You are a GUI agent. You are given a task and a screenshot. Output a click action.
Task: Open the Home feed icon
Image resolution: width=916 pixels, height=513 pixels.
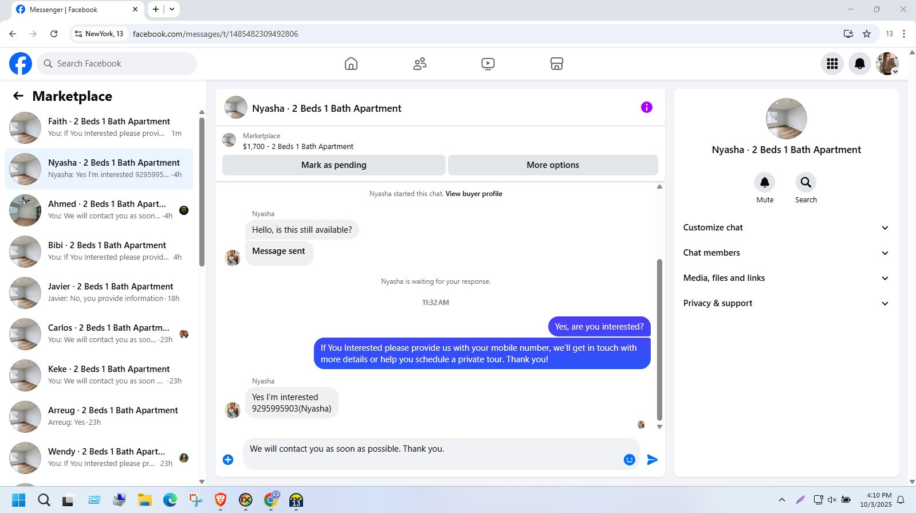(x=351, y=64)
